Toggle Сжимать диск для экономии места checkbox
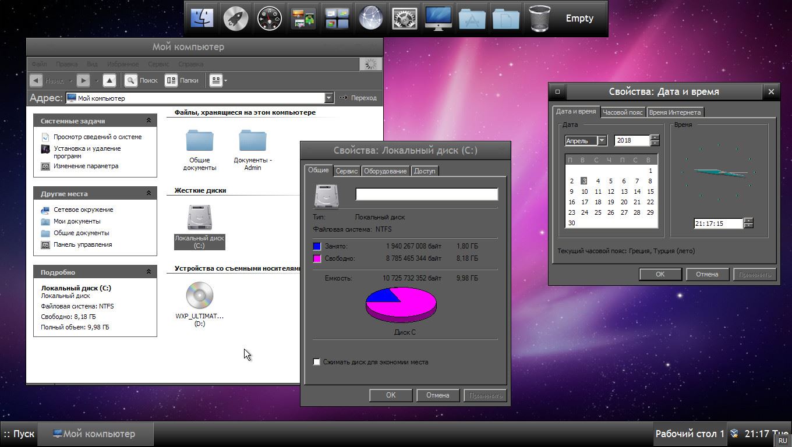The width and height of the screenshot is (792, 447). coord(317,362)
